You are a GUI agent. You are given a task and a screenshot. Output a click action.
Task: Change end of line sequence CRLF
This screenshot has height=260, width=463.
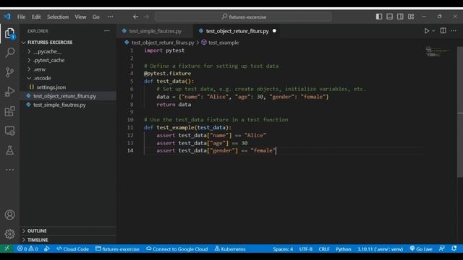323,249
